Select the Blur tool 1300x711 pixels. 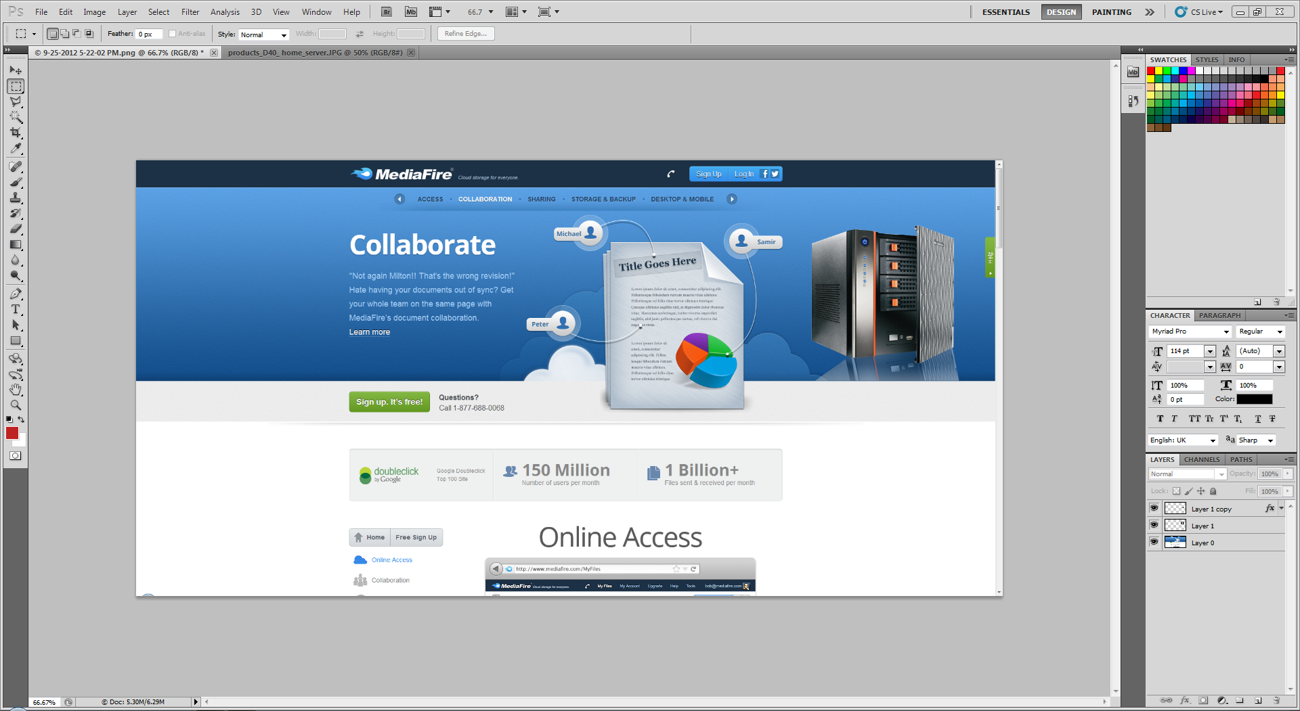pos(16,260)
